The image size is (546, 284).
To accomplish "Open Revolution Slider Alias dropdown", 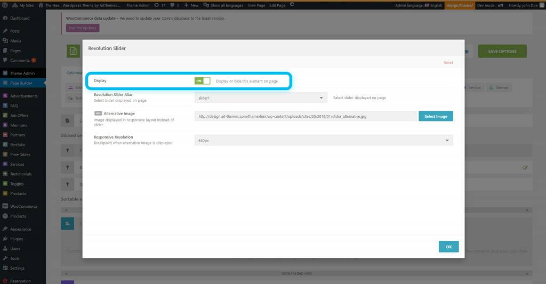I will (x=261, y=98).
